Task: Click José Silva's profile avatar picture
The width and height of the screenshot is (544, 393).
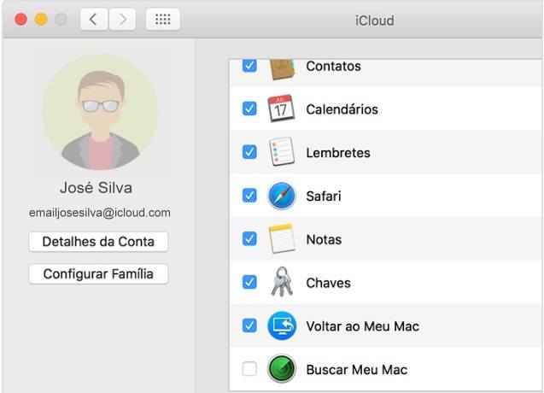Action: pos(99,111)
